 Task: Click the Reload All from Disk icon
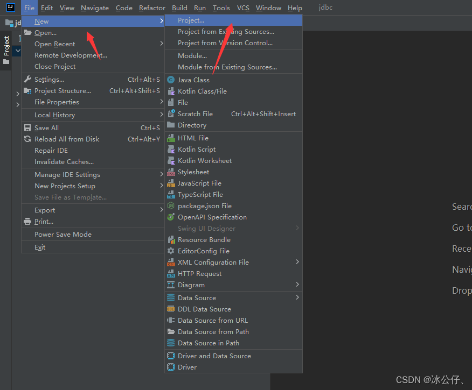click(x=27, y=139)
